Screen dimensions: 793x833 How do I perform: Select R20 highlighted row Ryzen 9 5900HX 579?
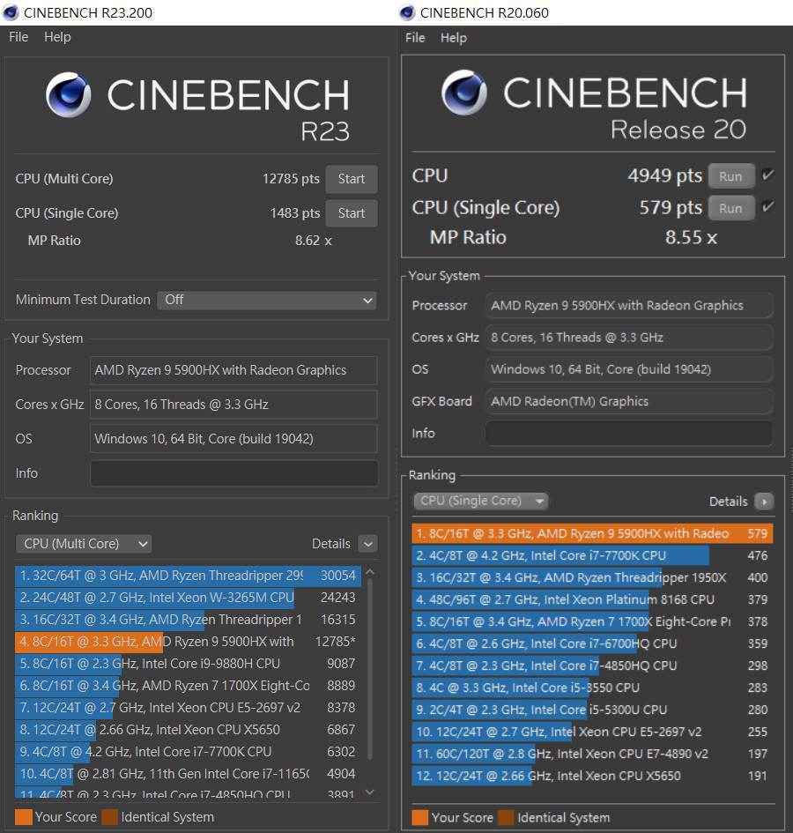(x=592, y=533)
